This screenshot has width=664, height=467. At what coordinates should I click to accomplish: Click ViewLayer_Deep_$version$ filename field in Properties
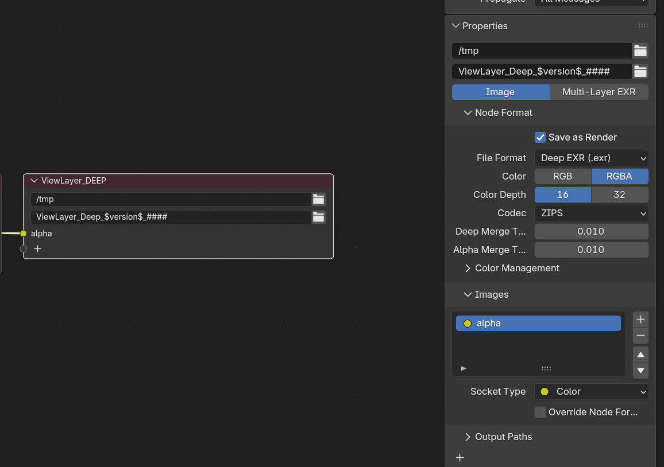click(x=542, y=72)
